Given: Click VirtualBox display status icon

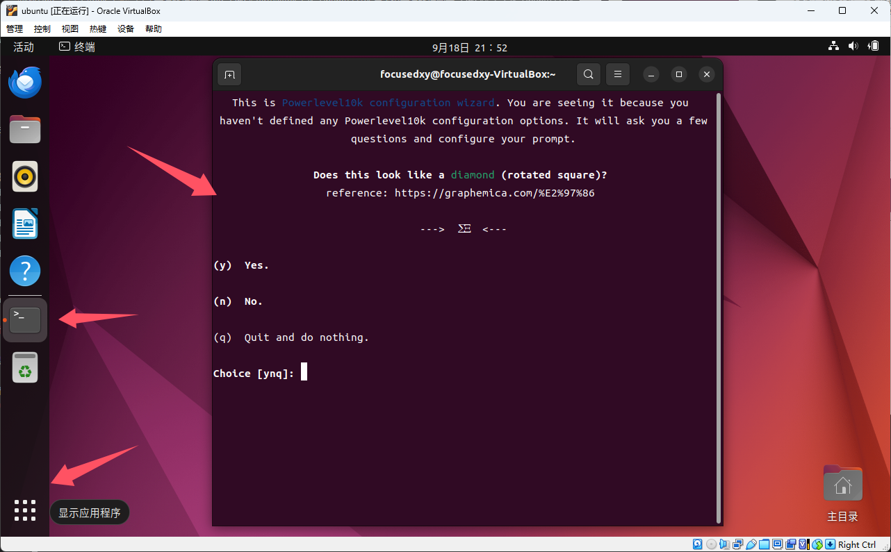Looking at the screenshot, I should 777,544.
